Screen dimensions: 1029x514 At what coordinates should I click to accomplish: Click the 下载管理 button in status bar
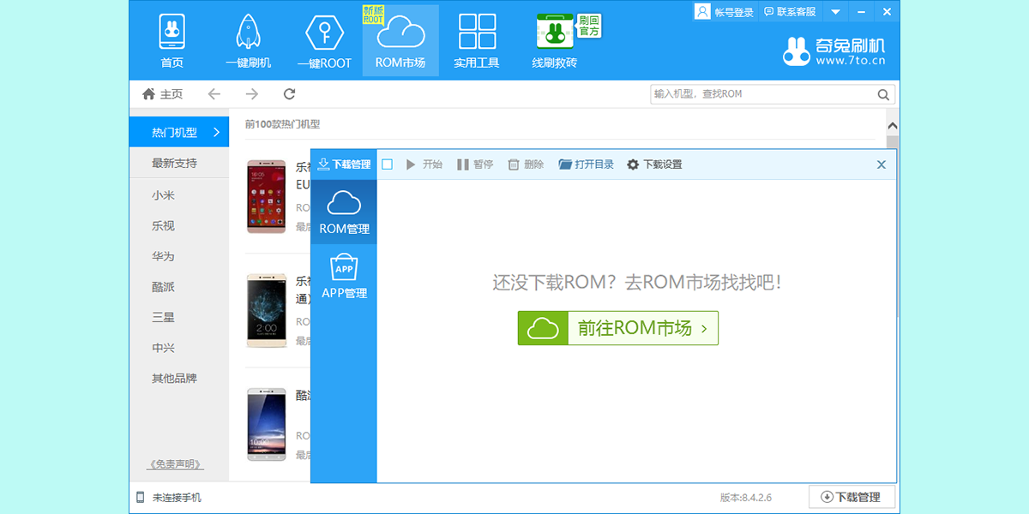click(851, 497)
